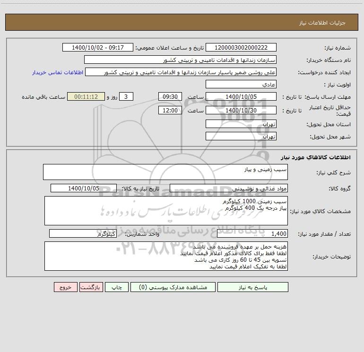
Task: Click the label مشخصات کالای مورد نیاز
Action: [x=321, y=211]
